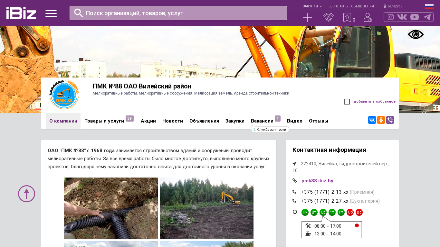This screenshot has height=247, width=440.
Task: Go to the Новости tab
Action: tap(173, 121)
